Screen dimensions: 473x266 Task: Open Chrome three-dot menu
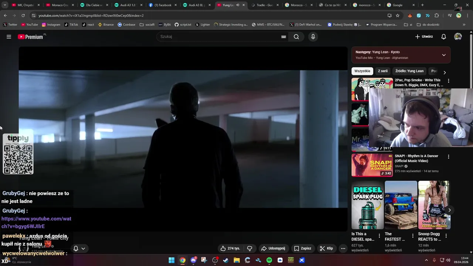click(467, 16)
